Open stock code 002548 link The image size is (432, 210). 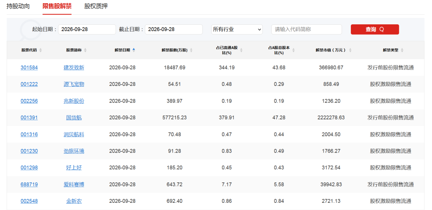[29, 201]
